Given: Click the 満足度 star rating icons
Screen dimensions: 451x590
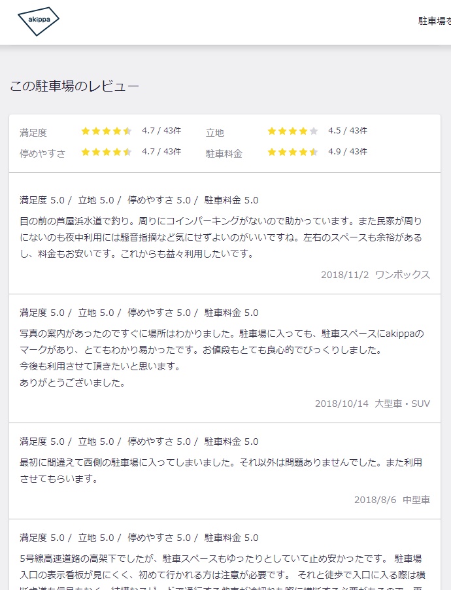Looking at the screenshot, I should pos(107,131).
